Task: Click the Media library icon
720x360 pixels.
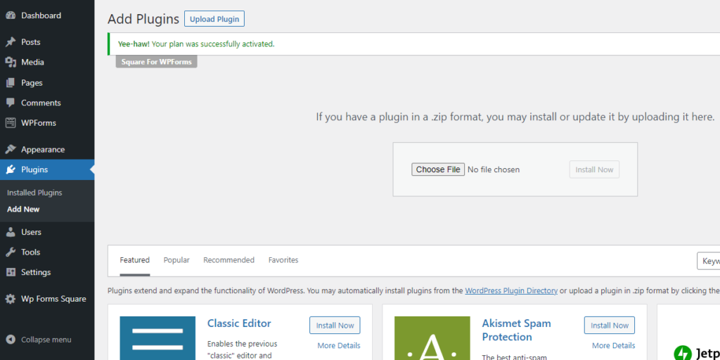Action: 10,62
